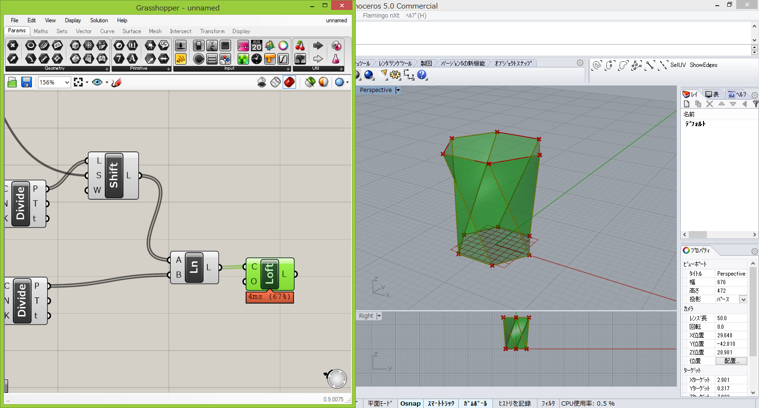This screenshot has width=759, height=408.
Task: Open the zoom extents dropdown arrow
Action: pyautogui.click(x=87, y=83)
